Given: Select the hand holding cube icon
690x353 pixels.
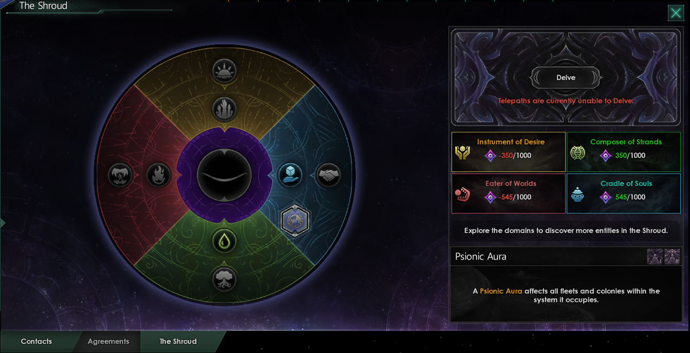Looking at the screenshot, I should (x=289, y=175).
